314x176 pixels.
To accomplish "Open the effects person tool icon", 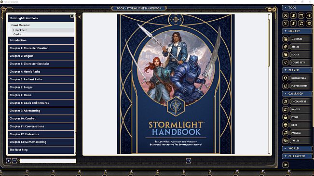I will (293, 23).
